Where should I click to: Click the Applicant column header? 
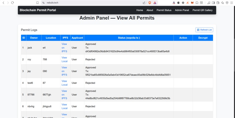point(77,38)
